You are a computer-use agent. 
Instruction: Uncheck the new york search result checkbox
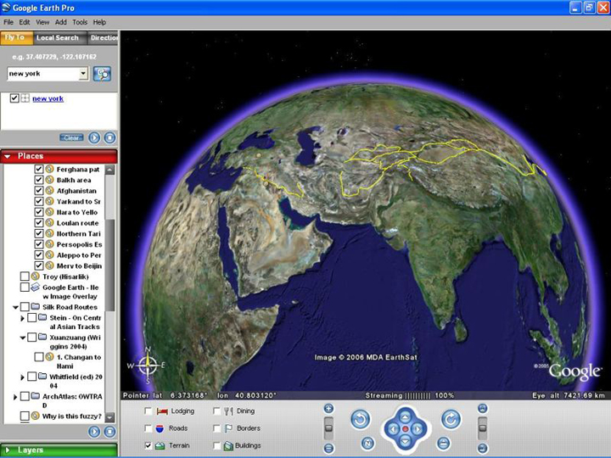pos(14,98)
